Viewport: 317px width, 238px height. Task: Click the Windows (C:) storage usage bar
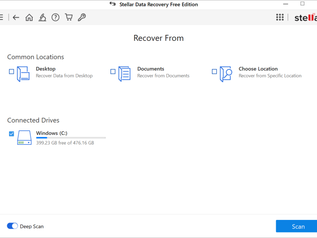pos(71,137)
